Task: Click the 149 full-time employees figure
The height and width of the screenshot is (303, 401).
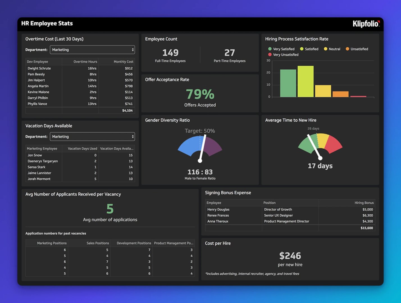Action: (170, 53)
